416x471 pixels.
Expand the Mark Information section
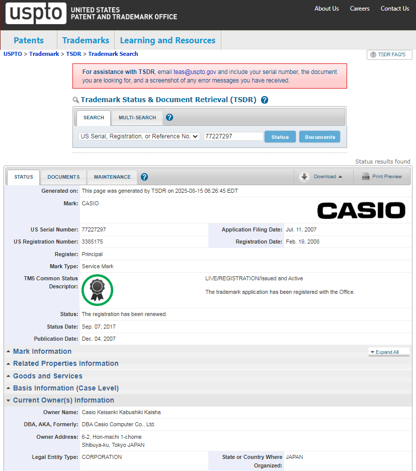pyautogui.click(x=42, y=351)
